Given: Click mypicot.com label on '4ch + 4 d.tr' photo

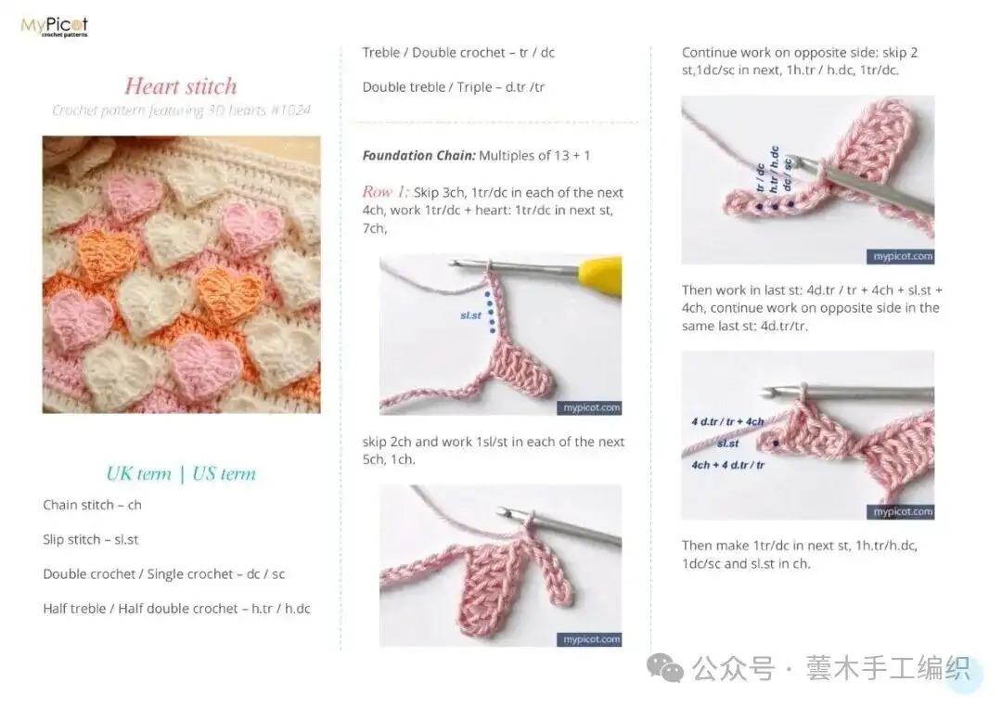Looking at the screenshot, I should coord(903,511).
